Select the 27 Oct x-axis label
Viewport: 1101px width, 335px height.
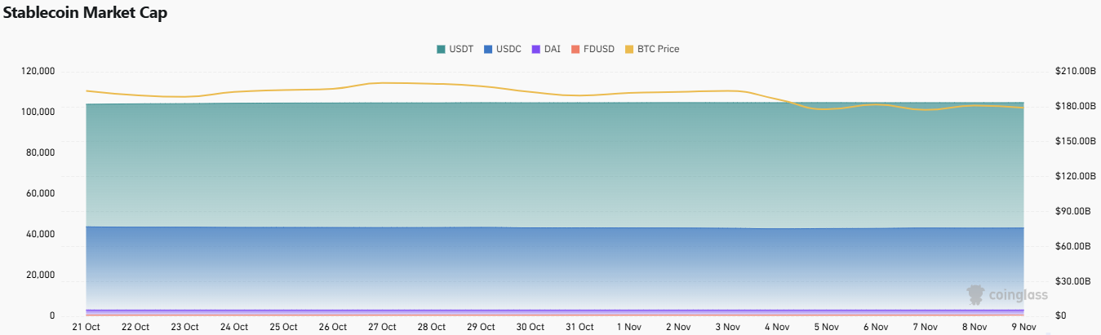381,327
